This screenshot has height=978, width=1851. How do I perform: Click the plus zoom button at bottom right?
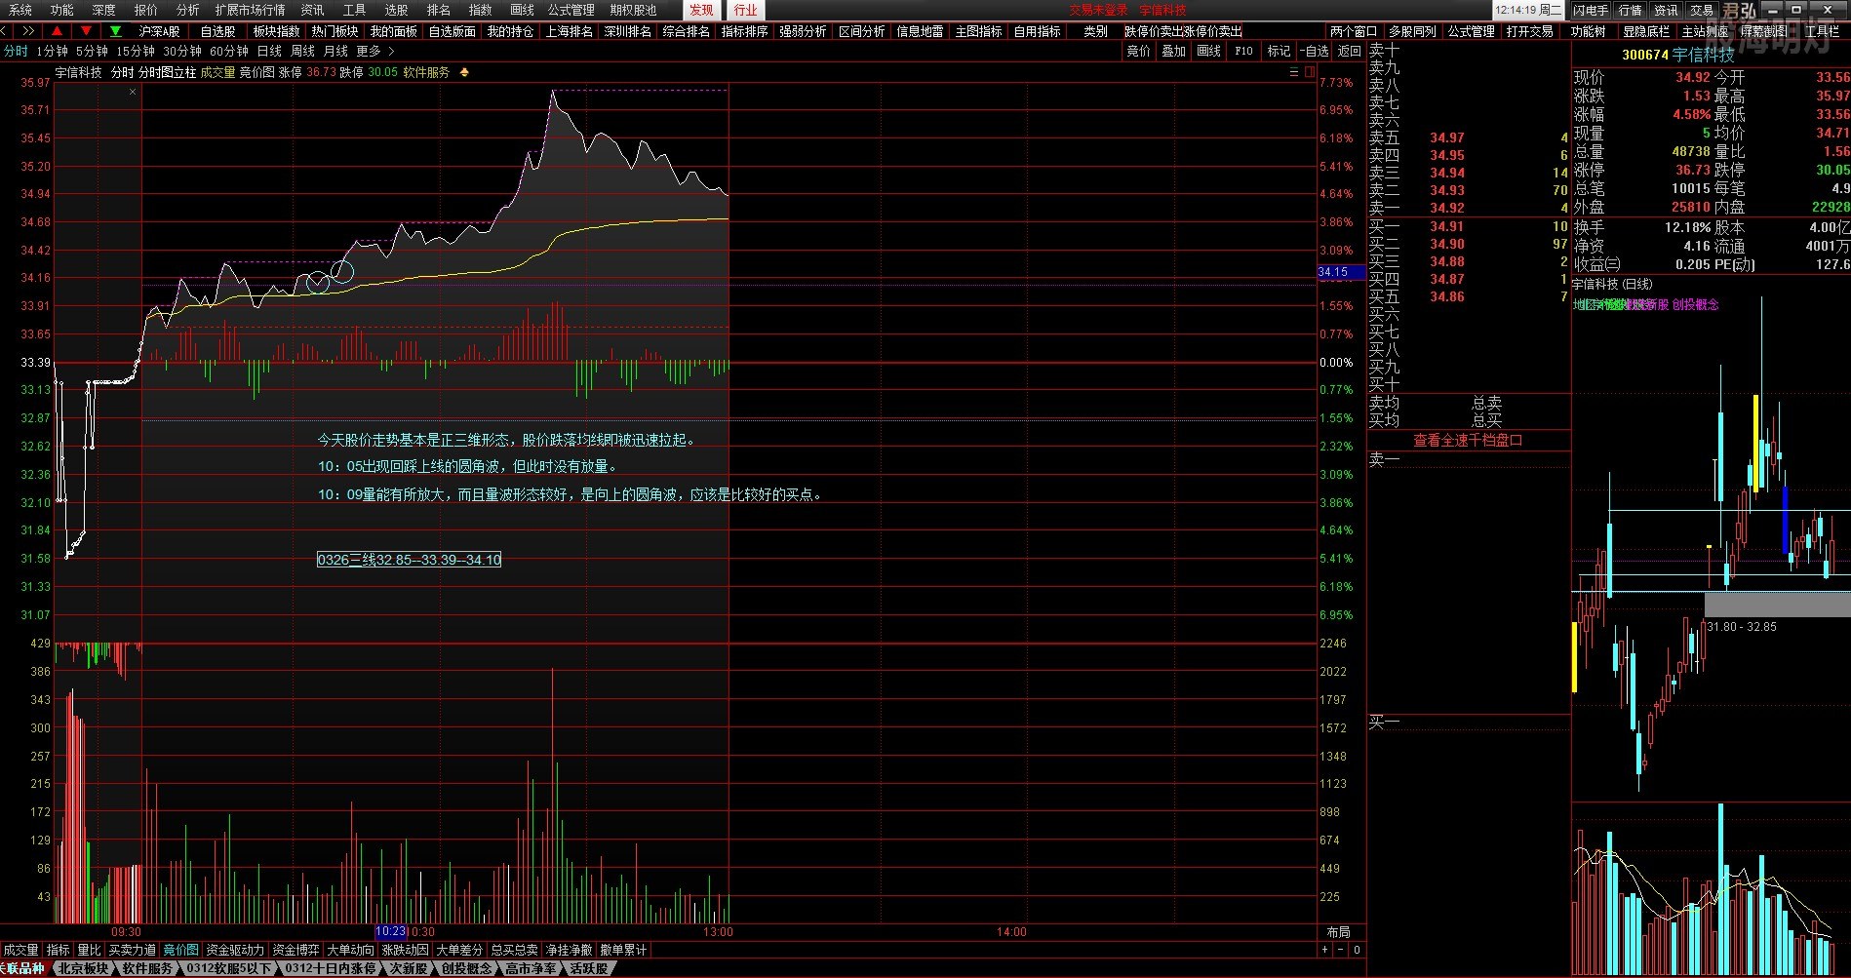[1324, 950]
